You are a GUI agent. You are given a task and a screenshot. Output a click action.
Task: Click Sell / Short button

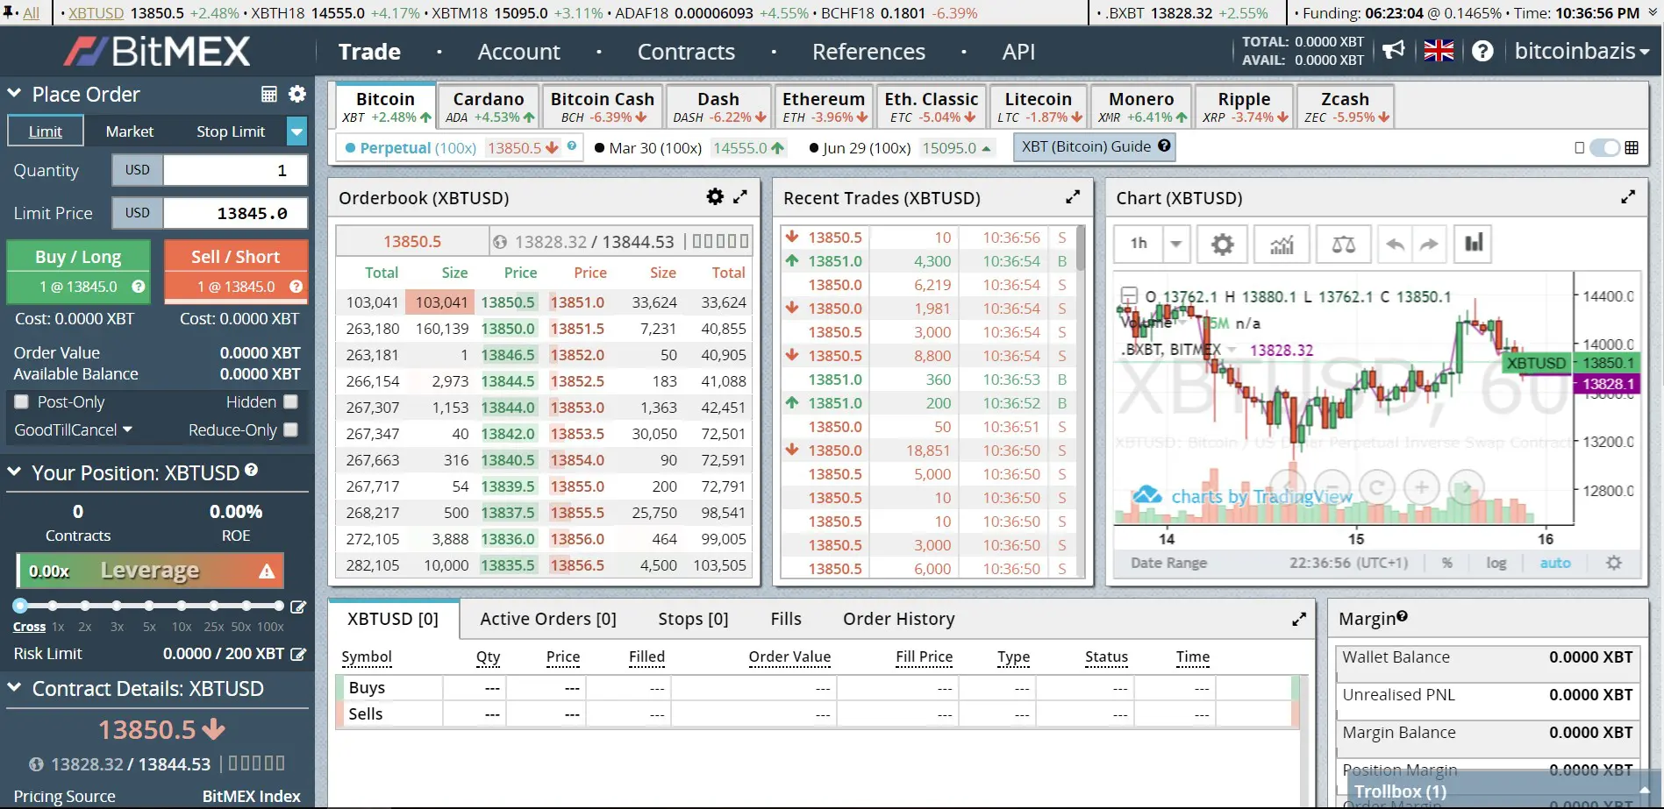[236, 271]
